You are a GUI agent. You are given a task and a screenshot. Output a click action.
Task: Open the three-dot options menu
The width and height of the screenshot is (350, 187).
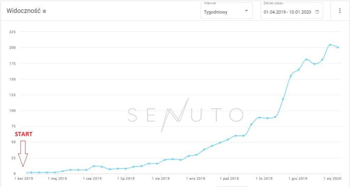click(x=340, y=11)
